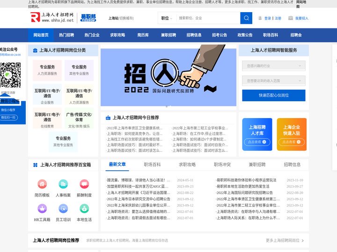Click the arrow icon in 上海招聘人才库 card
337x252 pixels.
(x=264, y=142)
